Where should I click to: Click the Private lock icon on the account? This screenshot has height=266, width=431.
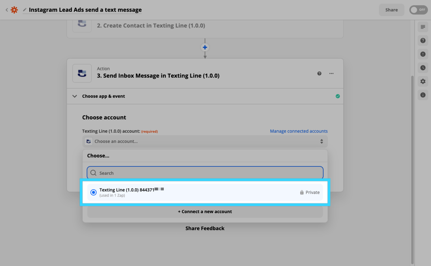coord(302,192)
